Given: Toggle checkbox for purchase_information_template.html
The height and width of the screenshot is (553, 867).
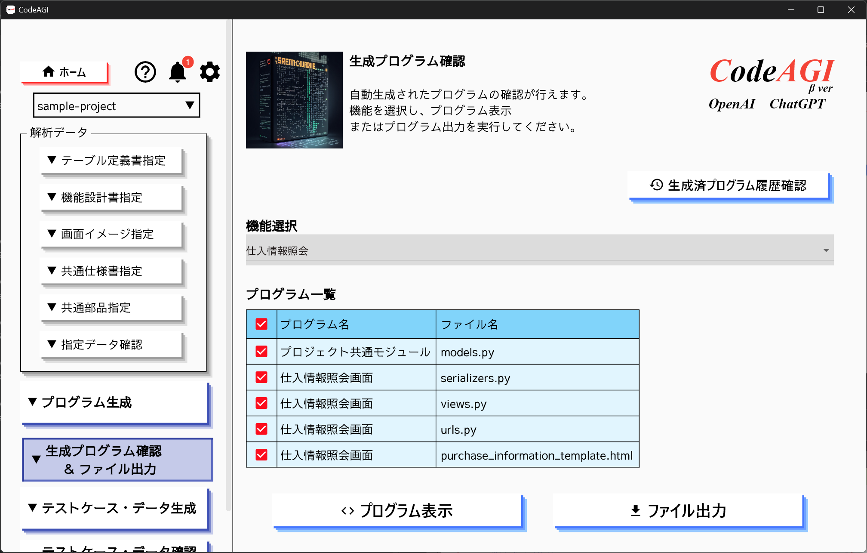Looking at the screenshot, I should pyautogui.click(x=261, y=455).
